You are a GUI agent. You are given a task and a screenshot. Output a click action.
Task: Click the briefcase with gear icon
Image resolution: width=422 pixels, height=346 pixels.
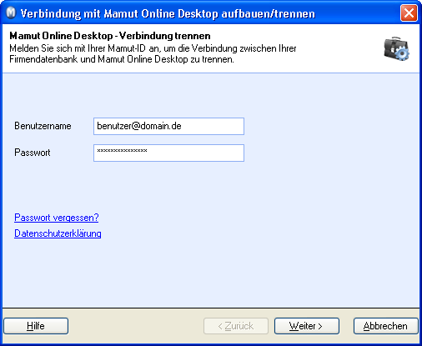tap(397, 48)
